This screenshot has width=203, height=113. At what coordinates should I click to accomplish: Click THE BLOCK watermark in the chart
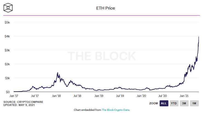(101, 56)
